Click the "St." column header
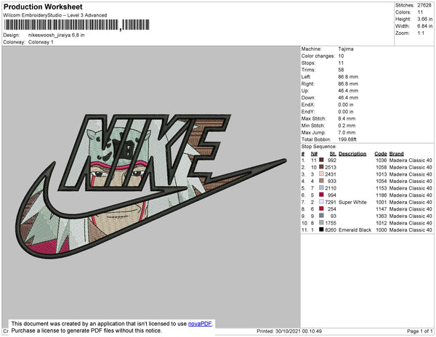 pyautogui.click(x=333, y=154)
